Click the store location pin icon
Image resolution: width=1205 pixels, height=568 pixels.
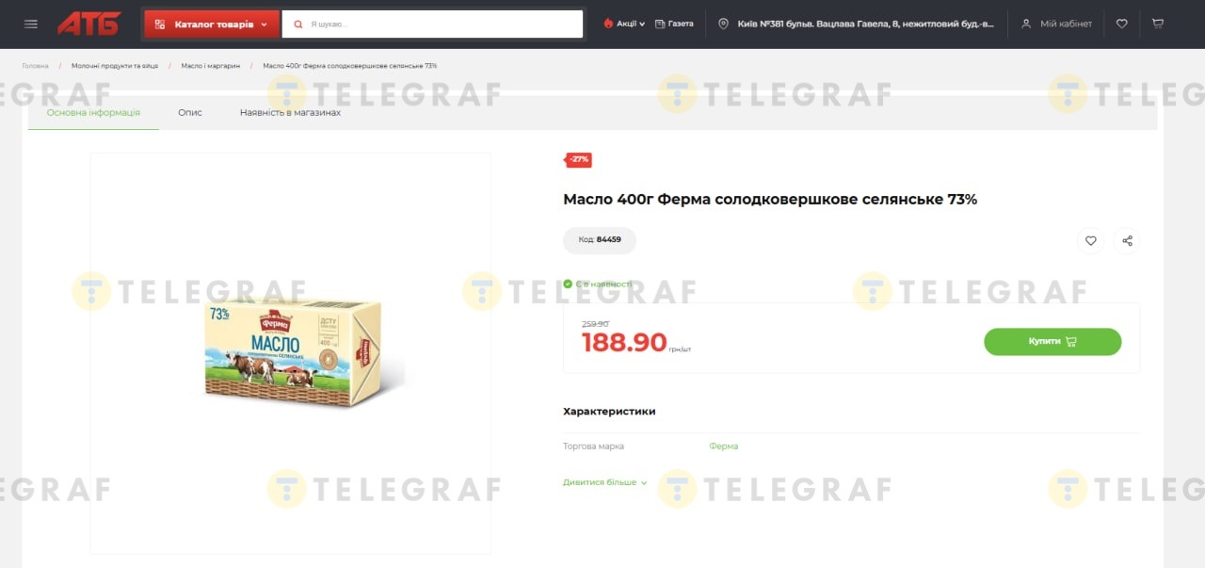coord(723,24)
